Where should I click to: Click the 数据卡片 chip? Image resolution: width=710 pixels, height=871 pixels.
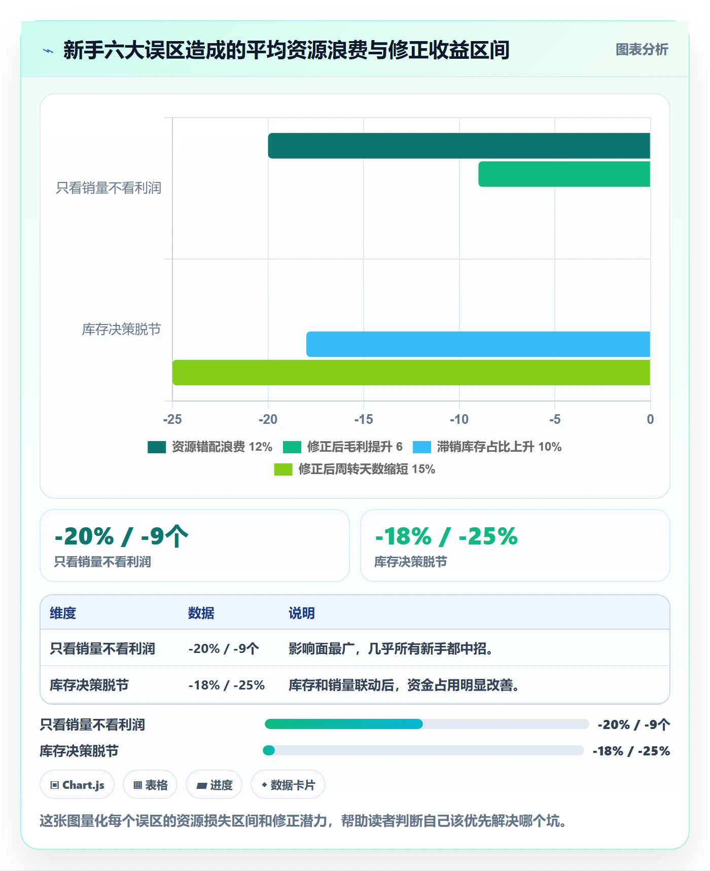click(288, 785)
